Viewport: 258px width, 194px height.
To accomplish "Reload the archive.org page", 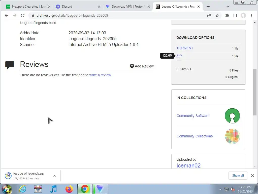I will click(23, 15).
